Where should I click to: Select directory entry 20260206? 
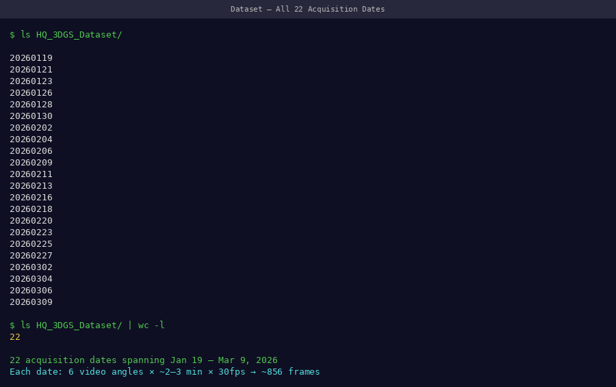click(31, 151)
